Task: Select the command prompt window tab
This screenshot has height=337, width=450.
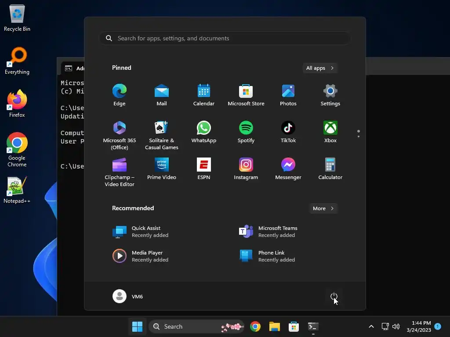Action: [x=73, y=68]
